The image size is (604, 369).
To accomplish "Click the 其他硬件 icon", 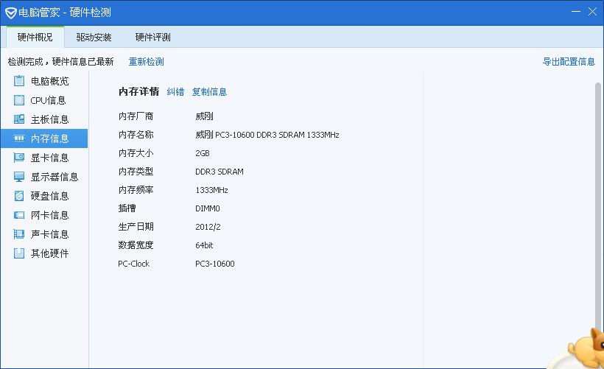I will [19, 253].
